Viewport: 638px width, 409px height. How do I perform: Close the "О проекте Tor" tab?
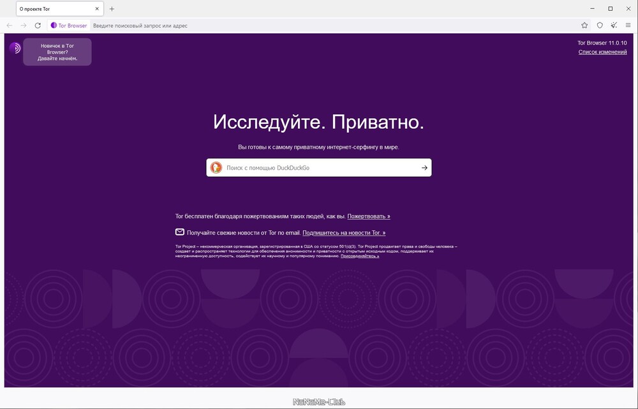coord(96,9)
